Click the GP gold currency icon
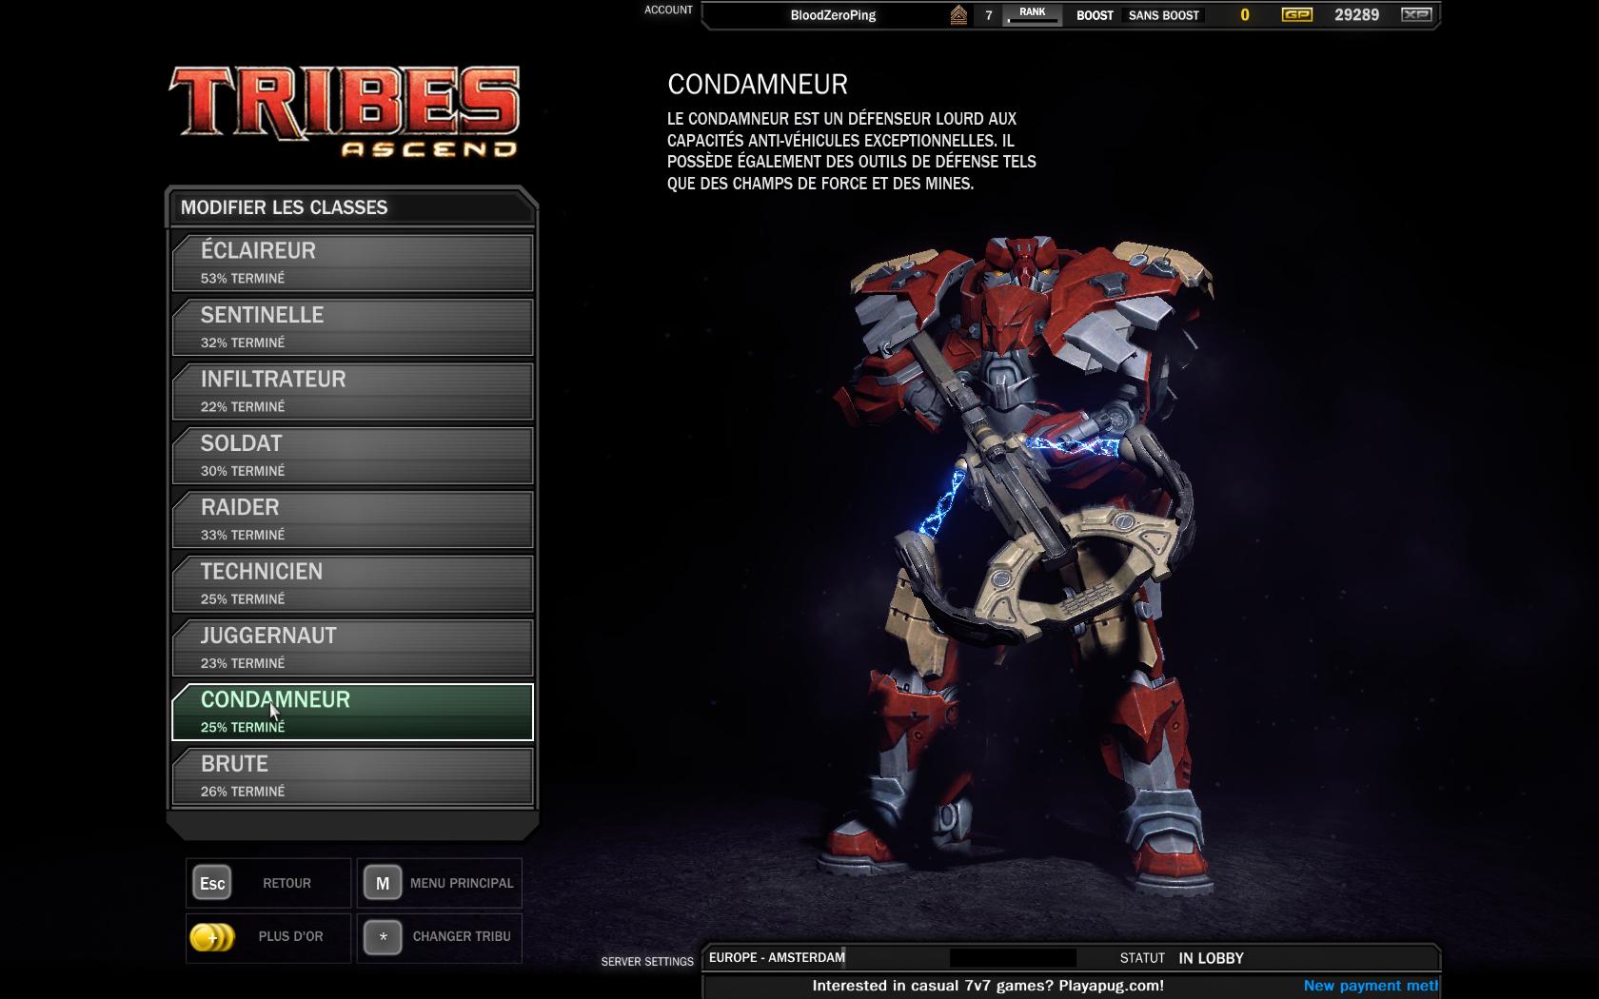This screenshot has height=999, width=1599. click(x=1297, y=14)
